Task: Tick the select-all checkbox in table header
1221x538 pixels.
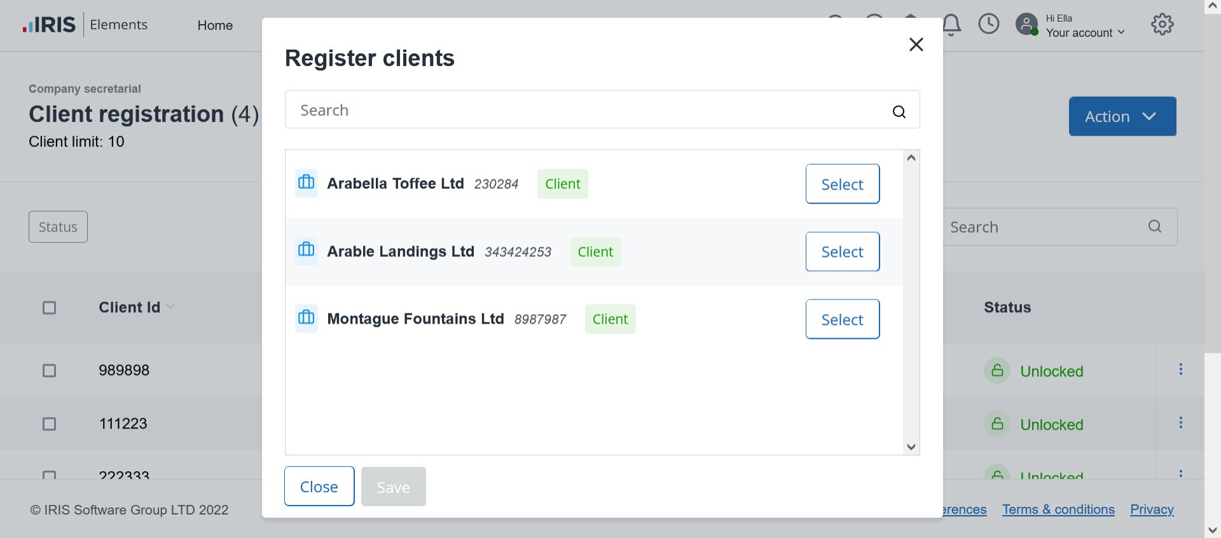Action: 49,308
